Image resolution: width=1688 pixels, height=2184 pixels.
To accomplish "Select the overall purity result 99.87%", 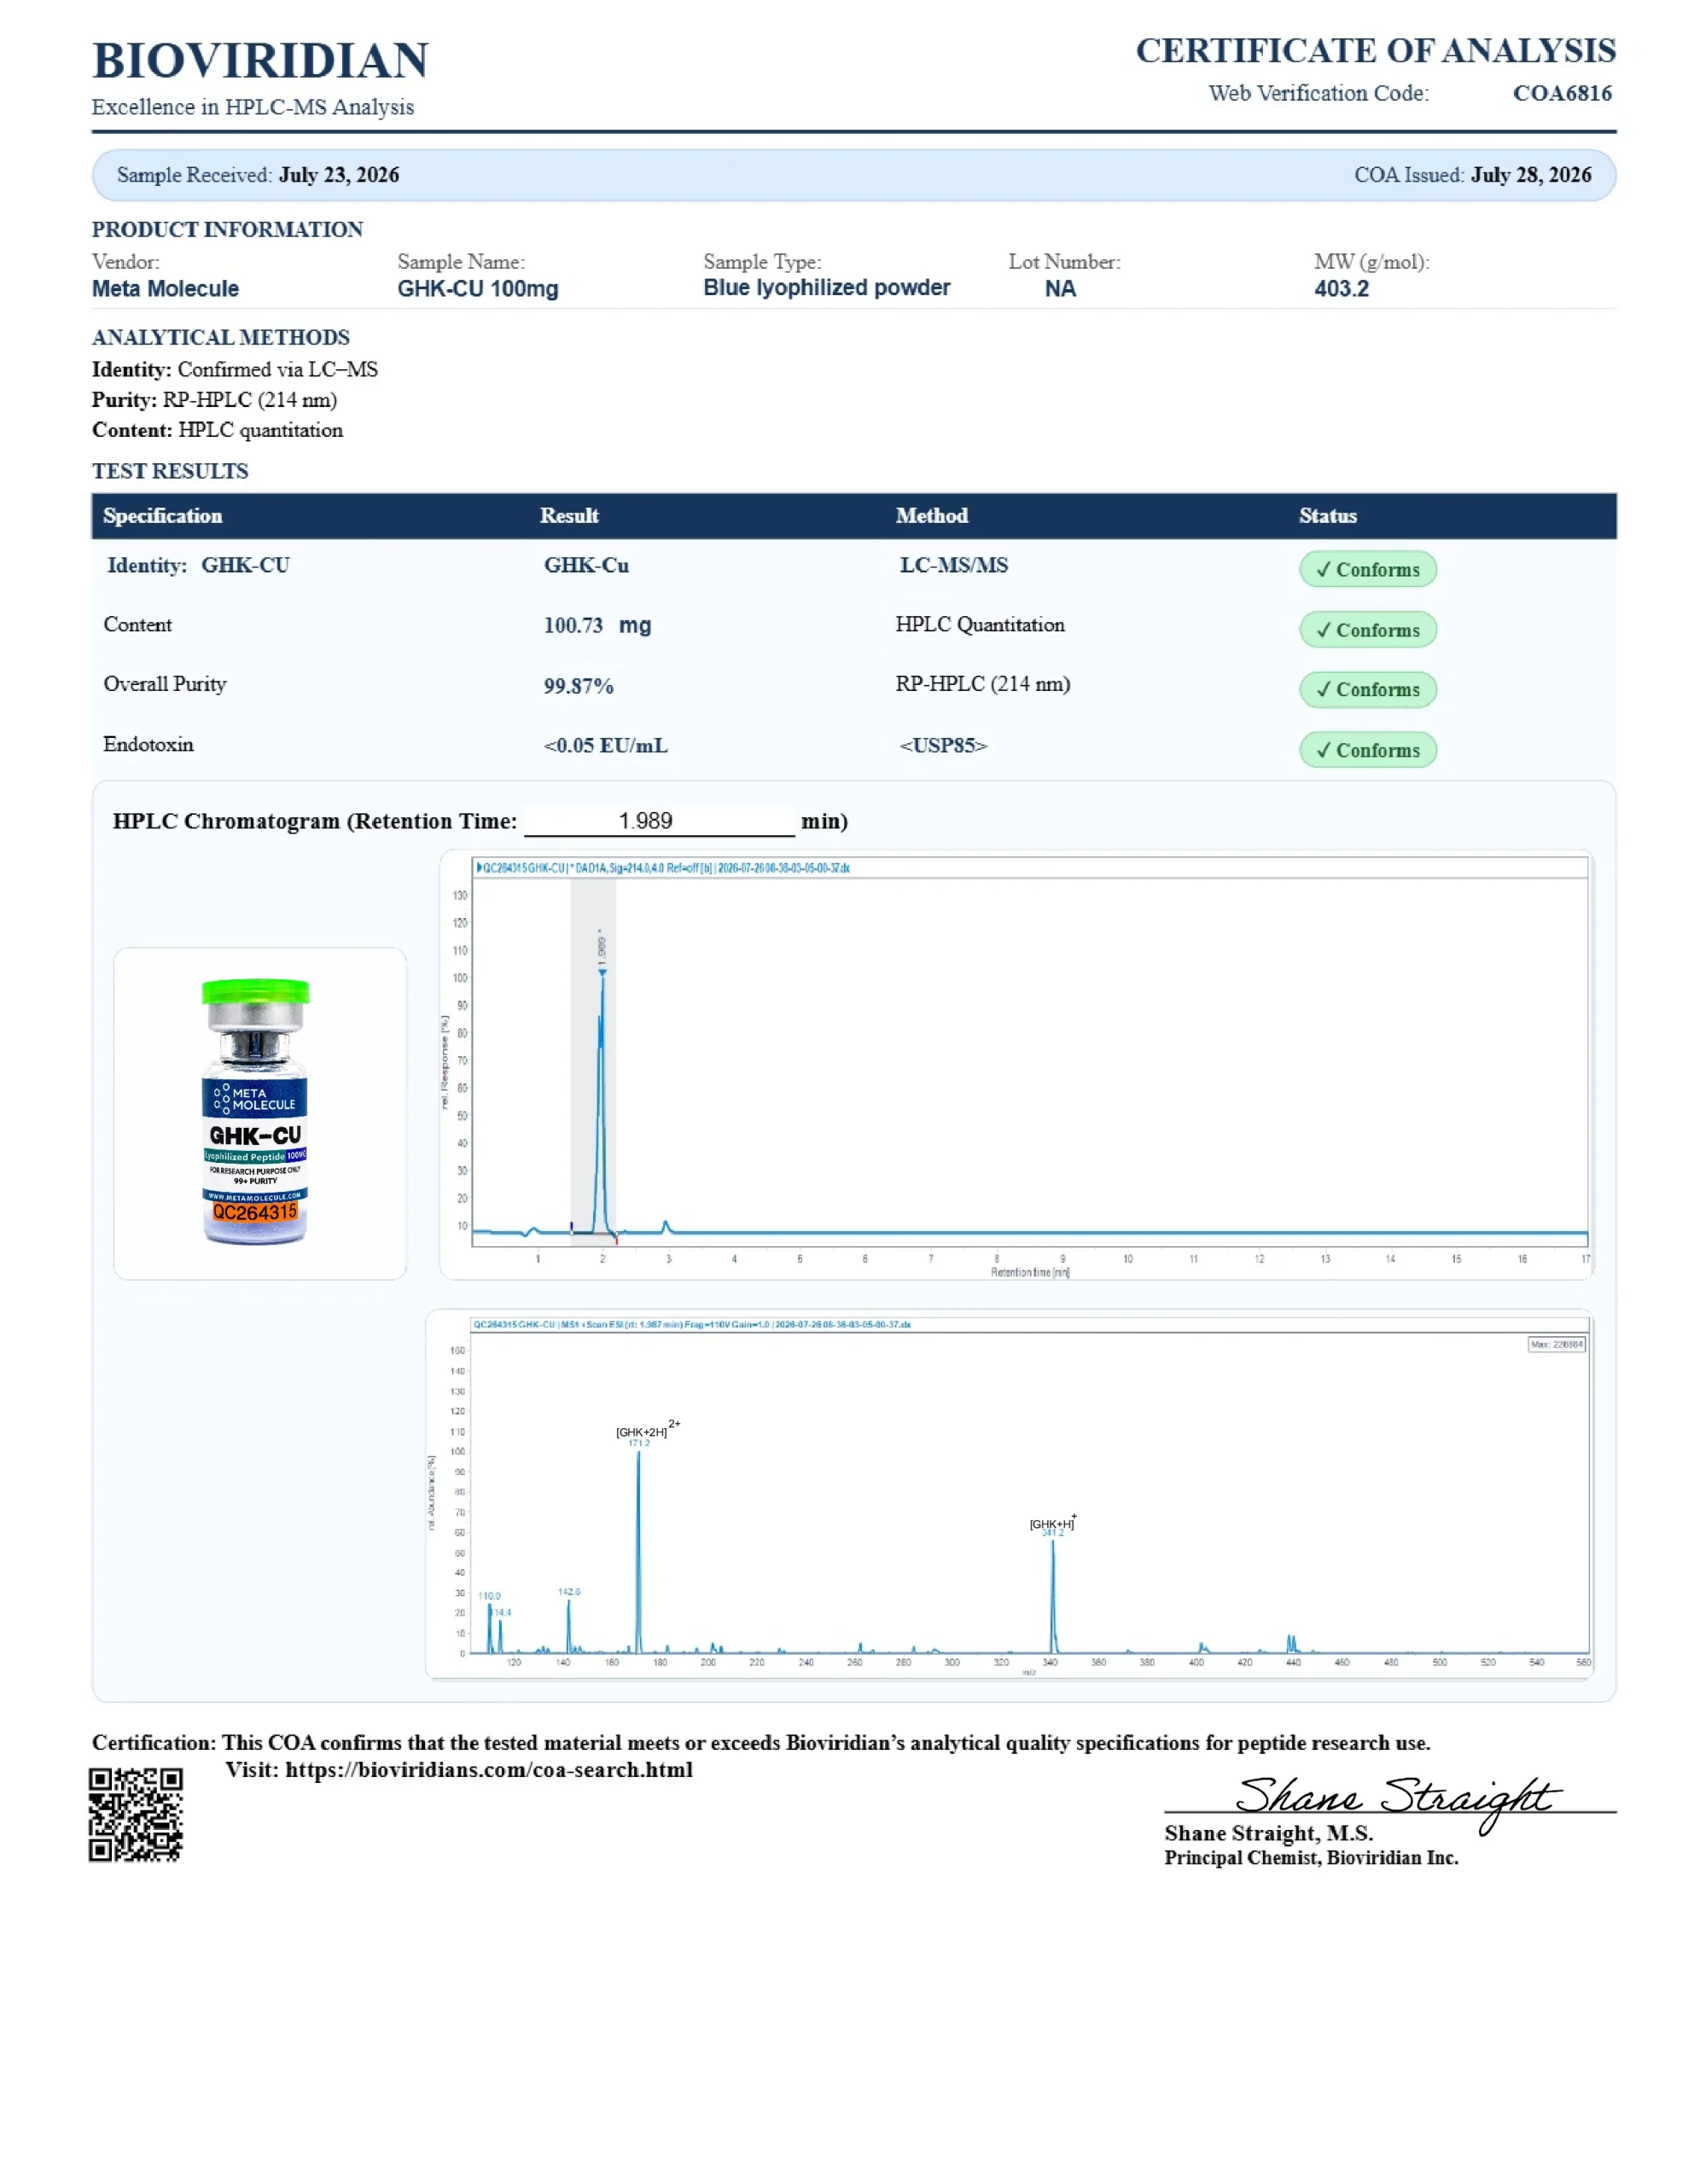I will click(x=579, y=686).
